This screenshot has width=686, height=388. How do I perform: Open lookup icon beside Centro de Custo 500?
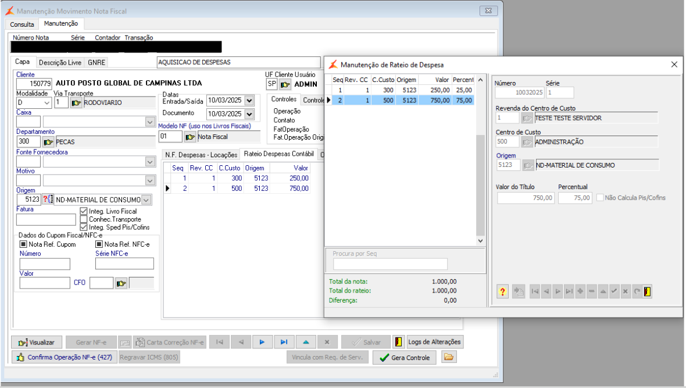[x=527, y=142]
